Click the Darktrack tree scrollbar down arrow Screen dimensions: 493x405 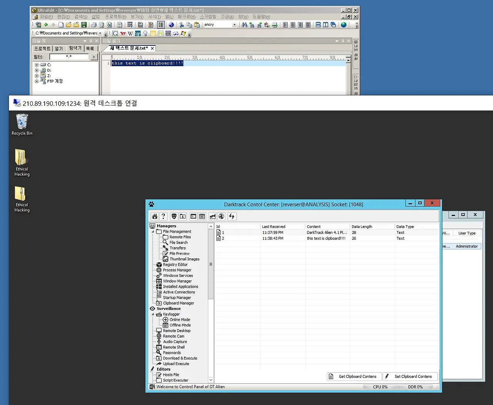click(x=211, y=380)
